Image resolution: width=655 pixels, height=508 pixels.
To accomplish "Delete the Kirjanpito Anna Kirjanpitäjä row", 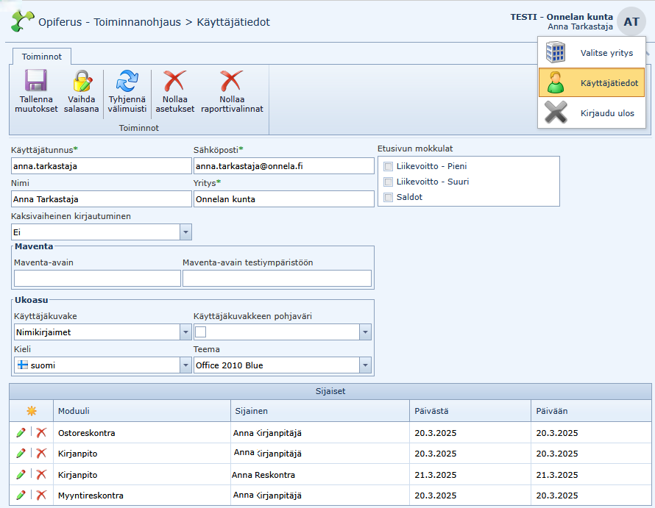I will [x=41, y=453].
